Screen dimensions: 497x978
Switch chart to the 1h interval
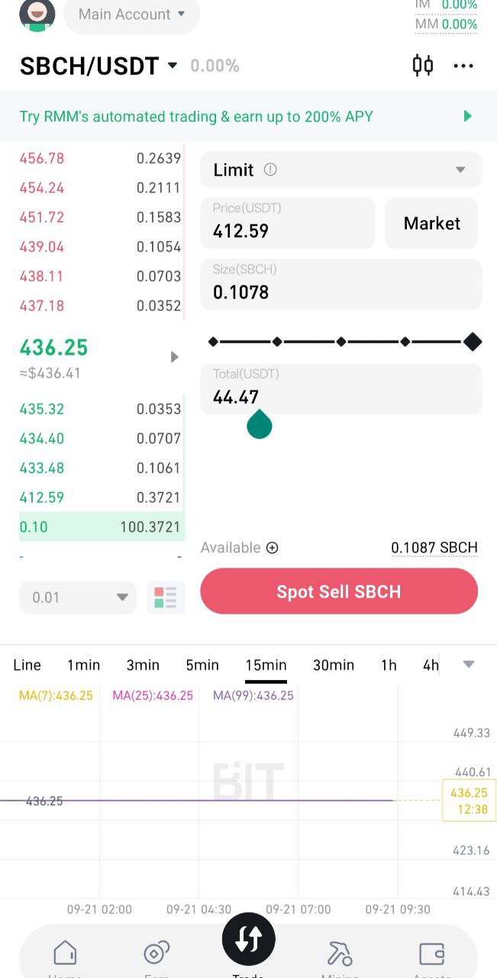click(389, 665)
